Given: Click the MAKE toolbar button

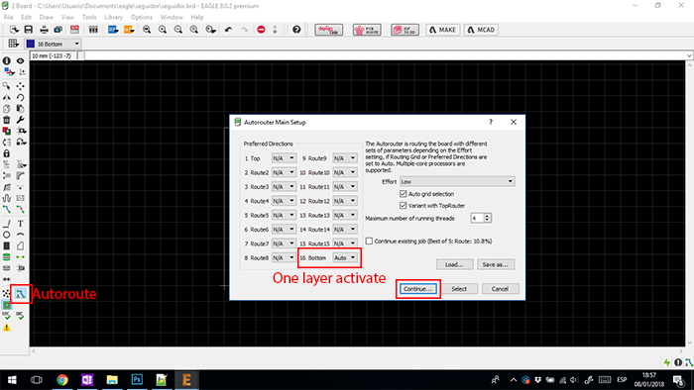Looking at the screenshot, I should click(x=443, y=30).
